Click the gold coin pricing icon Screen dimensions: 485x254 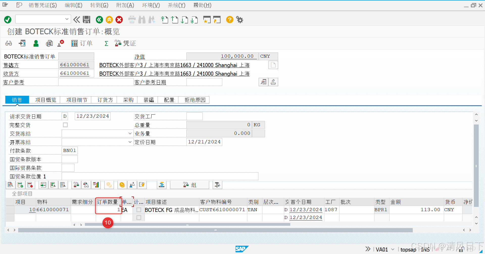coord(122,185)
